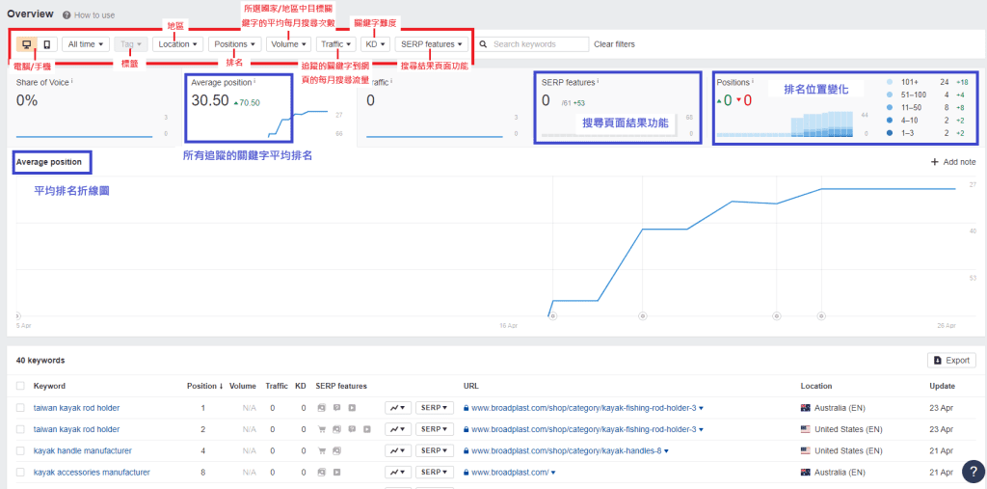The image size is (987, 489).
Task: Click the Add note button
Action: click(x=953, y=162)
